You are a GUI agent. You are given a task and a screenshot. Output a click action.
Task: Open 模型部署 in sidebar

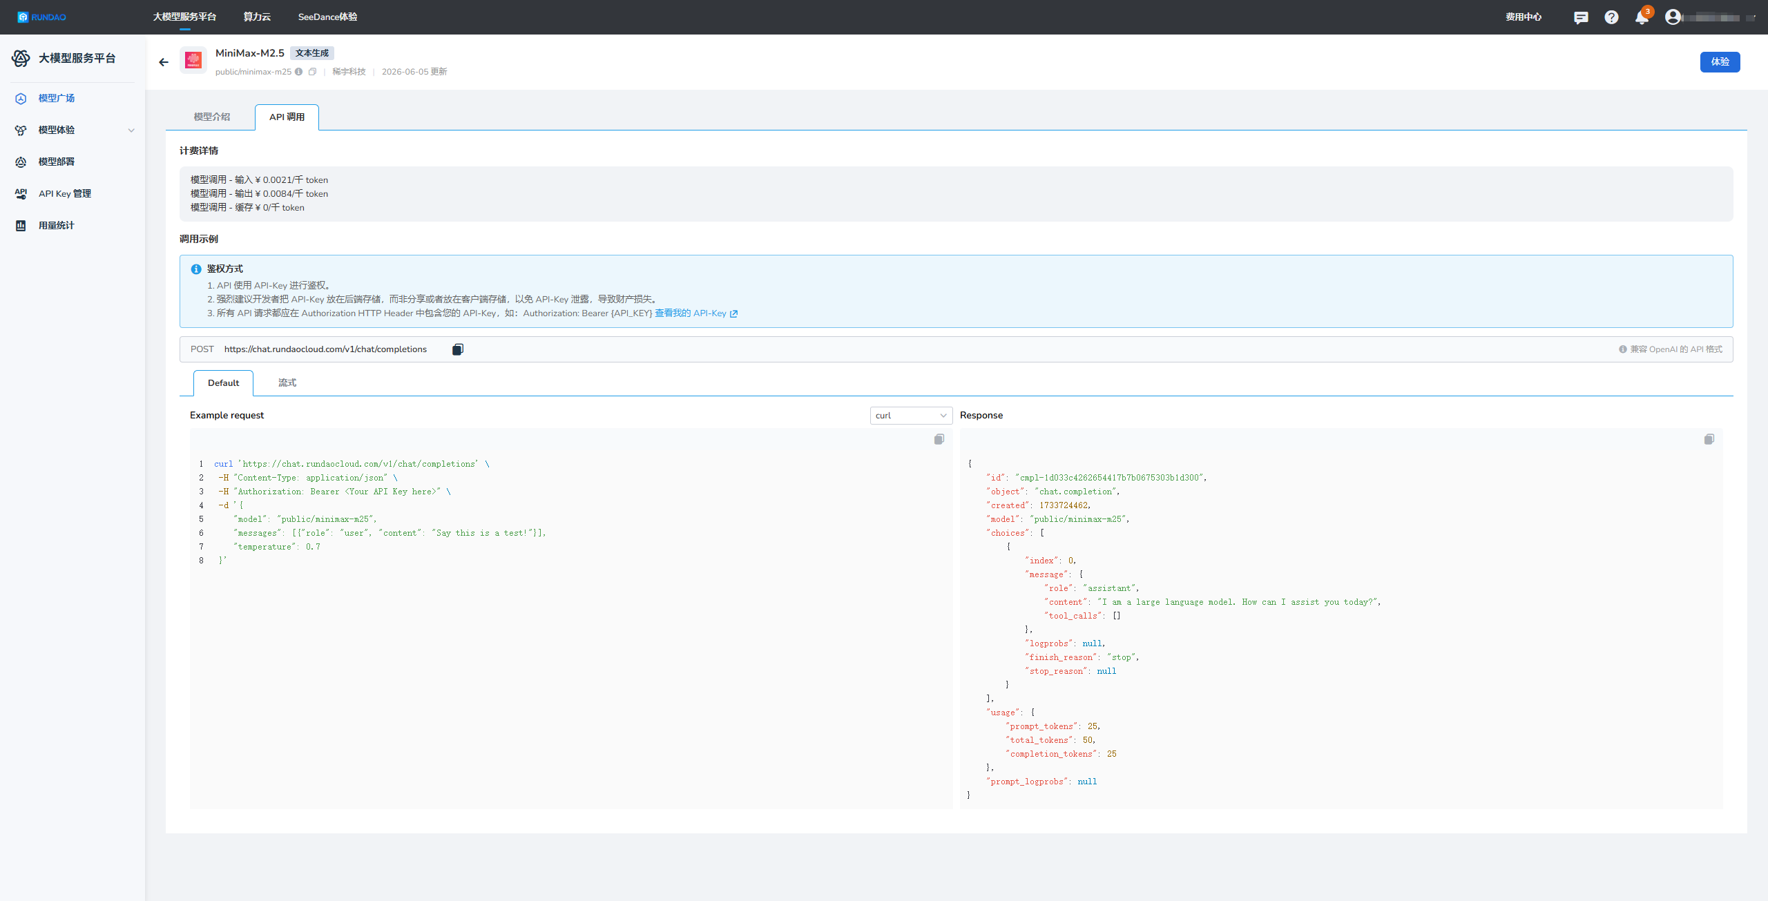click(x=57, y=162)
